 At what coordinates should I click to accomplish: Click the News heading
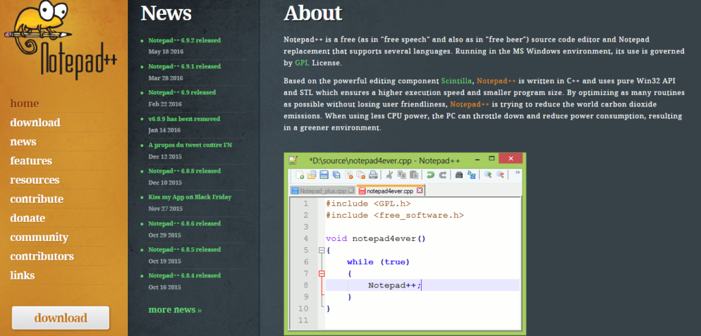tap(166, 13)
